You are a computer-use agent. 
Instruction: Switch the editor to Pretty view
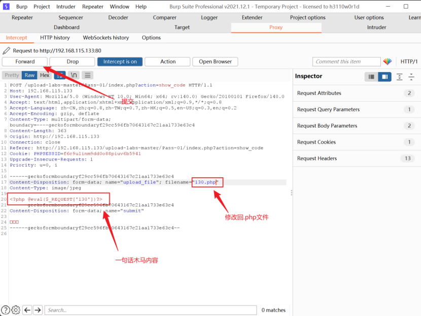tap(12, 75)
